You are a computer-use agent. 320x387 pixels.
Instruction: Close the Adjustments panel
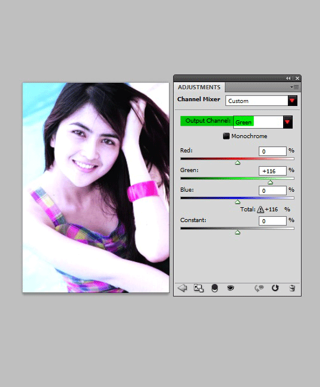[297, 78]
